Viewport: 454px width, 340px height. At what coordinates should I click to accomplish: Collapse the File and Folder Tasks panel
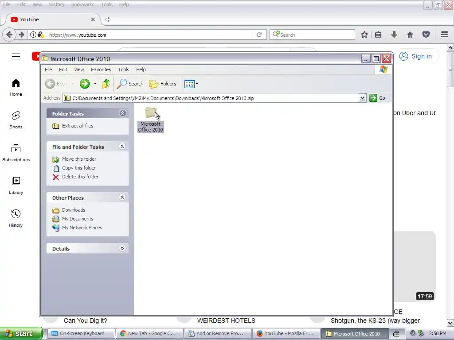click(x=122, y=146)
